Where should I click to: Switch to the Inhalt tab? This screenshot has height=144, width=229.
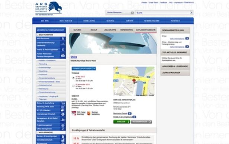94,30
